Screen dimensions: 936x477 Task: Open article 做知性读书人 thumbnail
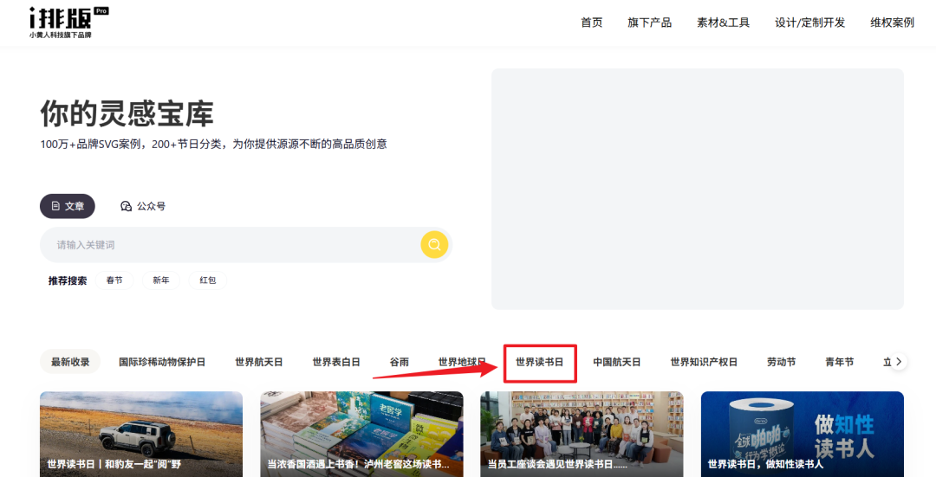[803, 434]
